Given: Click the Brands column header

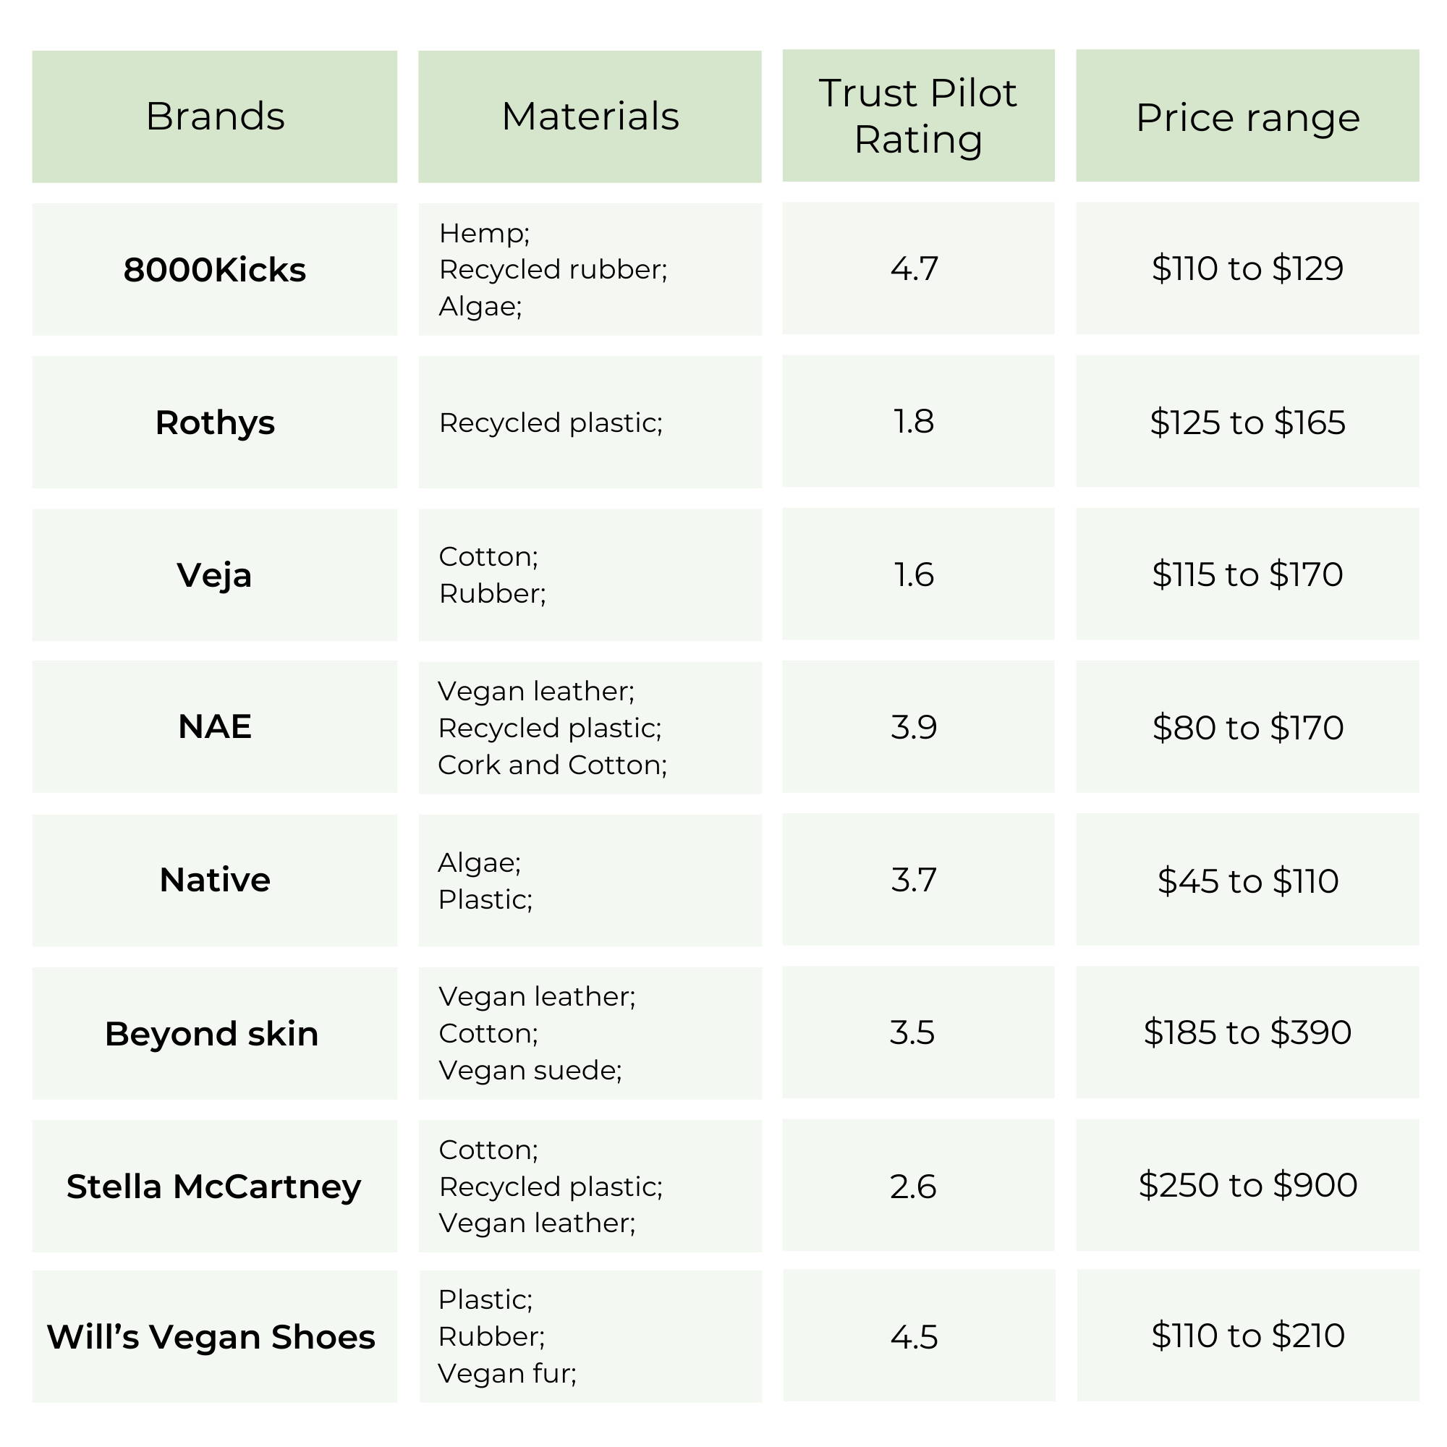Looking at the screenshot, I should coord(214,116).
